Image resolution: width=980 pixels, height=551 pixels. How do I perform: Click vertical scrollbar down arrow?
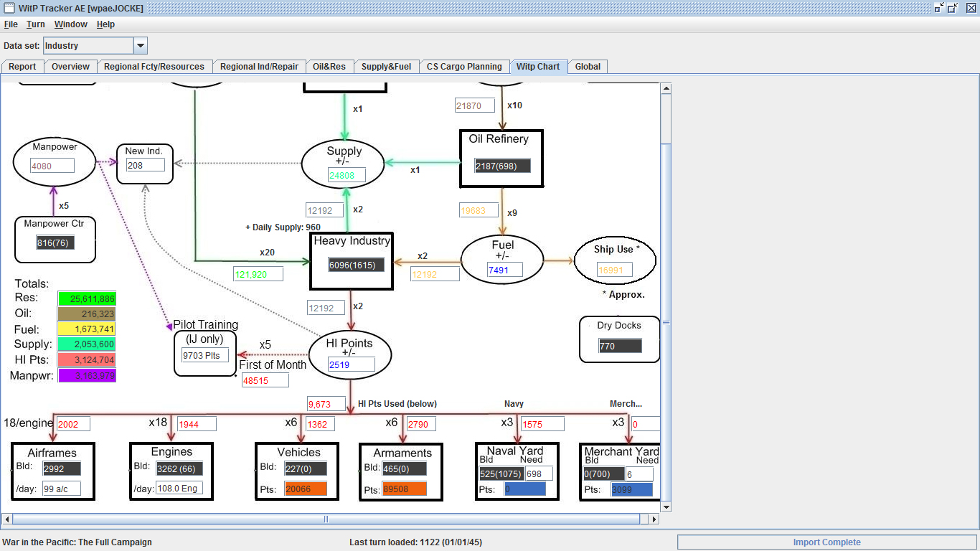[x=666, y=507]
